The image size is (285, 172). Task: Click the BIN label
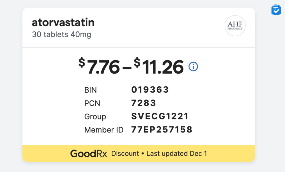[x=90, y=90]
